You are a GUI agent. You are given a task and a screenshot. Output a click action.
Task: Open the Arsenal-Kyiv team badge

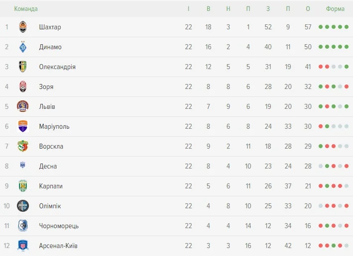[x=23, y=246]
